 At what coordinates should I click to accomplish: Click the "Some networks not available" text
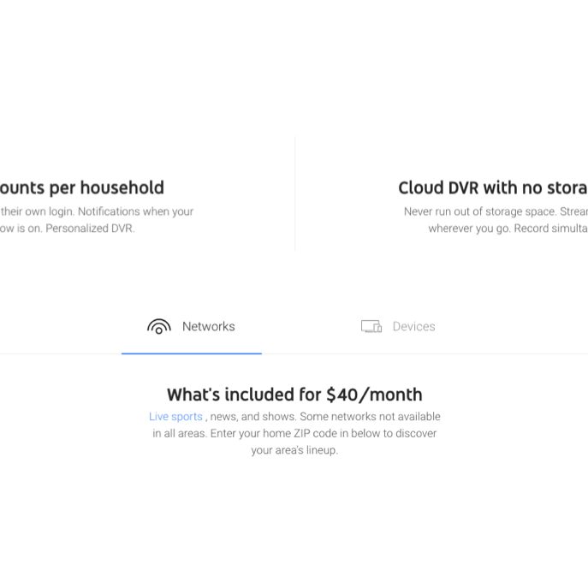click(x=370, y=417)
